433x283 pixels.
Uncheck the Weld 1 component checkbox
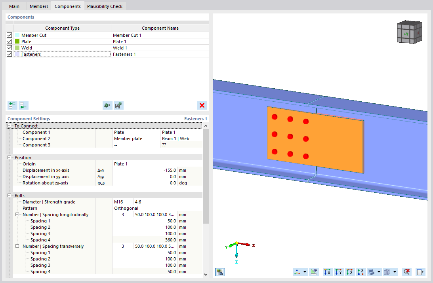pos(9,47)
